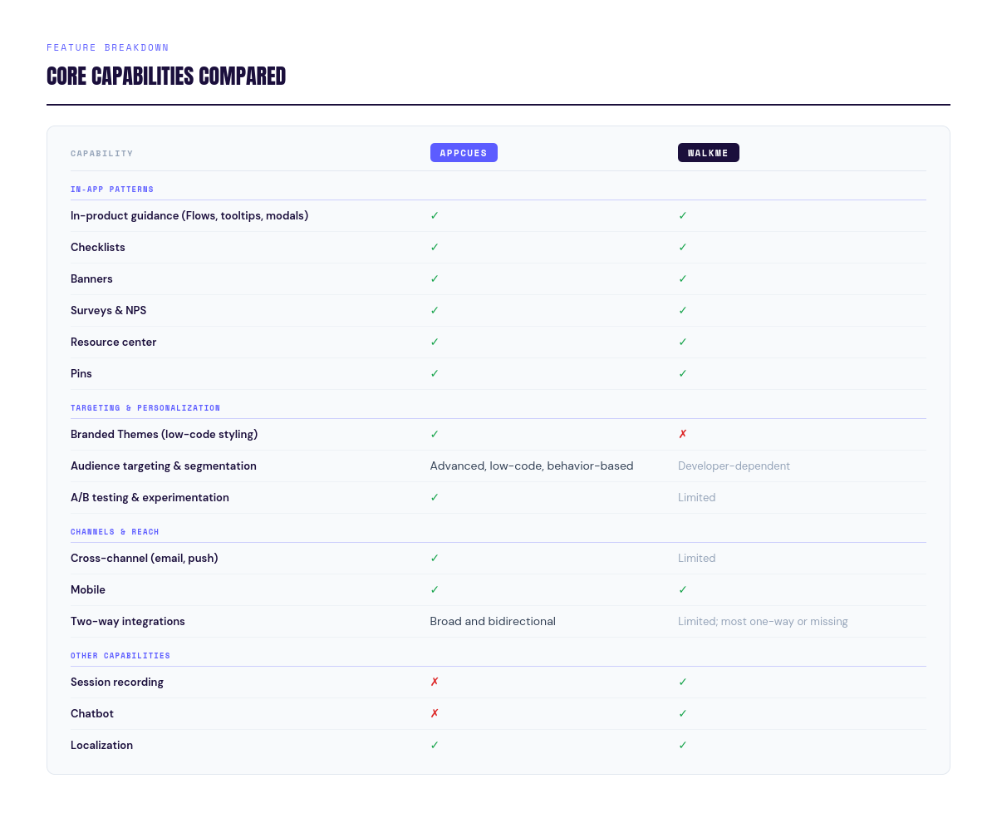Click the 'Localization' row label
Viewport: 997px width, 823px height.
point(101,746)
